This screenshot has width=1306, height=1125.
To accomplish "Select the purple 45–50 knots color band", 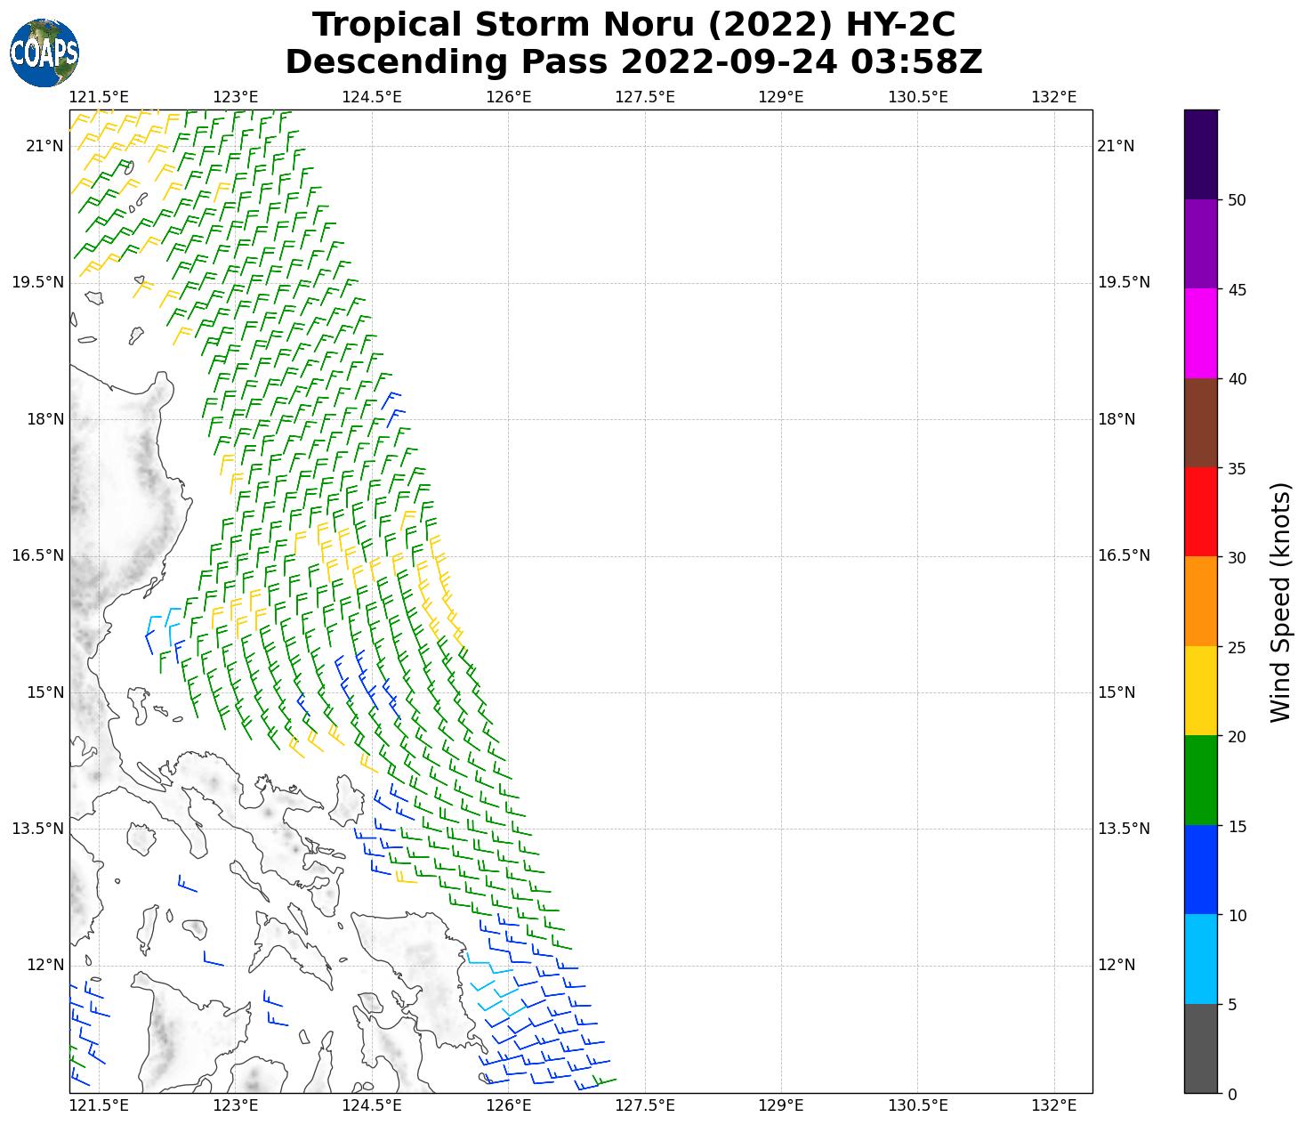I will [x=1200, y=244].
